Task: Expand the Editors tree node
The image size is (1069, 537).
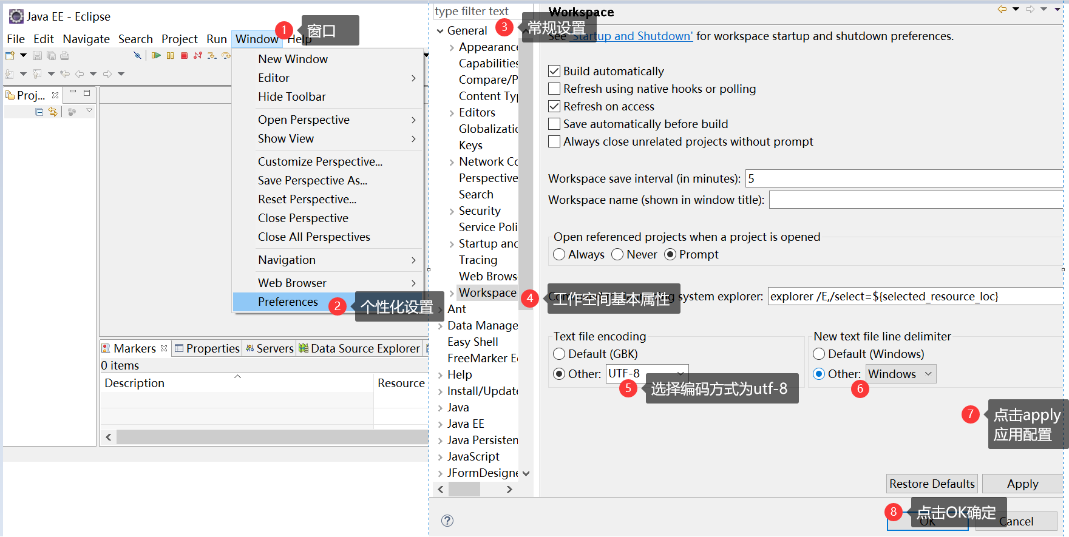Action: tap(452, 113)
